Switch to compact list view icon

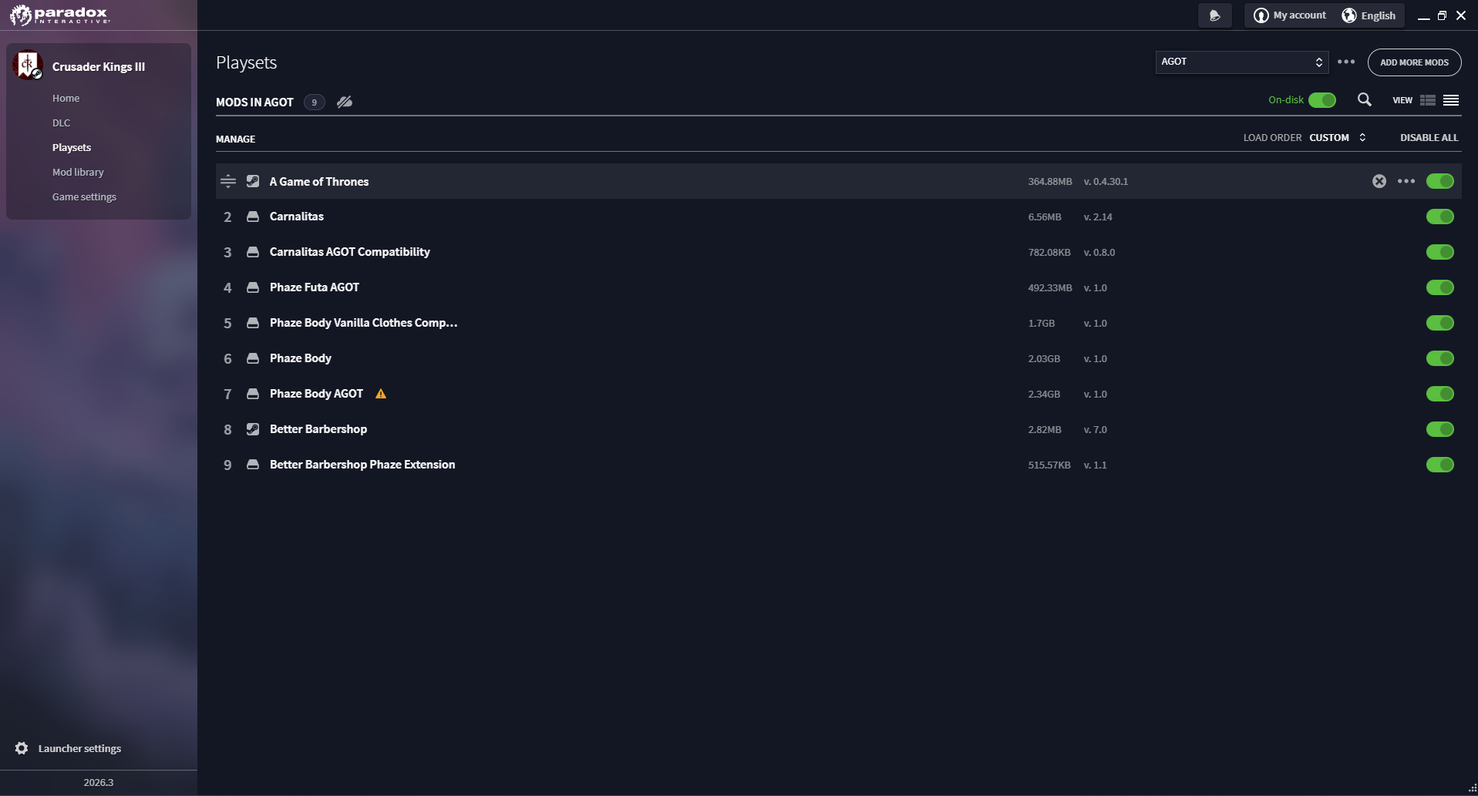coord(1451,100)
